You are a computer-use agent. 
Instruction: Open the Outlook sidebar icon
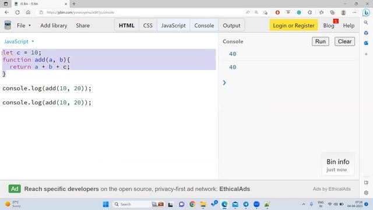coord(366,43)
